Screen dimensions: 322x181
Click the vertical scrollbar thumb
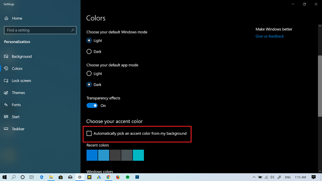pyautogui.click(x=320, y=86)
